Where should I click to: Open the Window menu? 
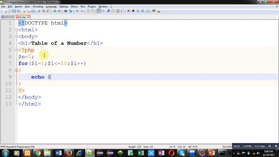coord(103,7)
